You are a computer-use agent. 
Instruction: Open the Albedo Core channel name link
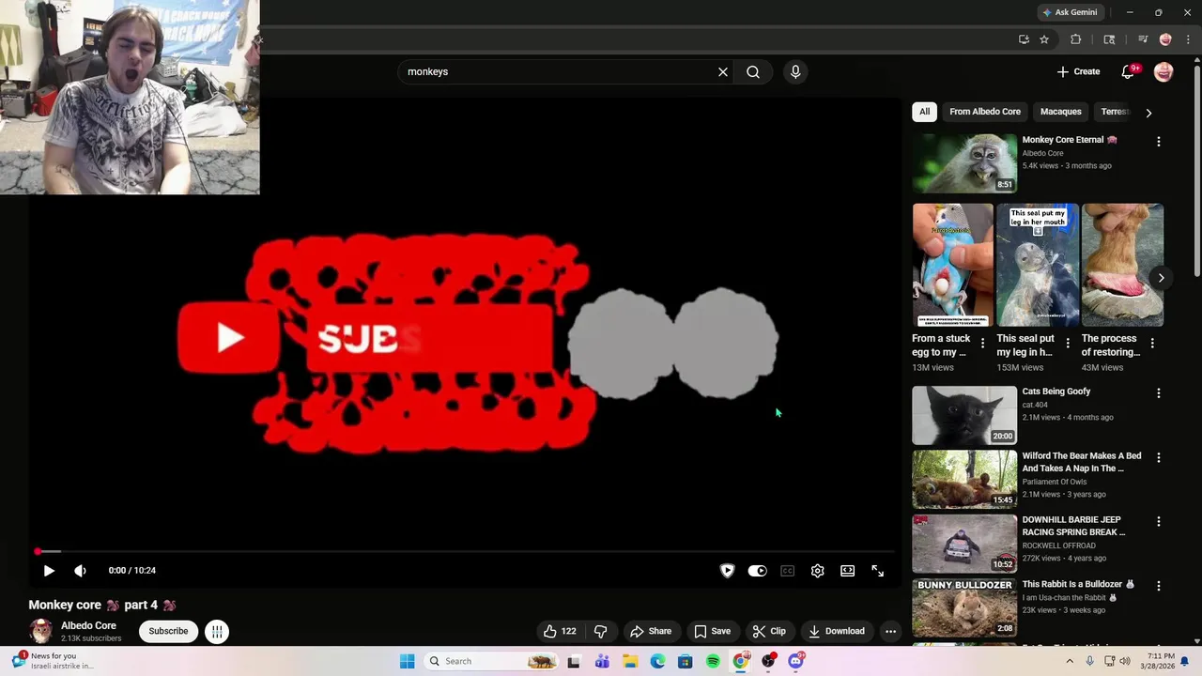88,625
